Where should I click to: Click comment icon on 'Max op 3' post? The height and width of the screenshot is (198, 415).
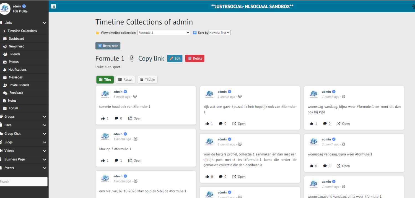[116, 160]
